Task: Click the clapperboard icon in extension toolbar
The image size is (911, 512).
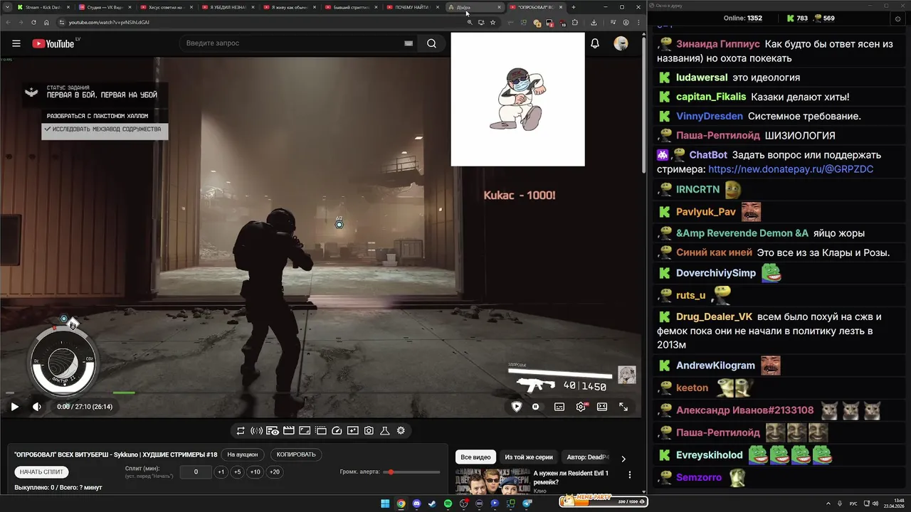Action: click(x=288, y=430)
